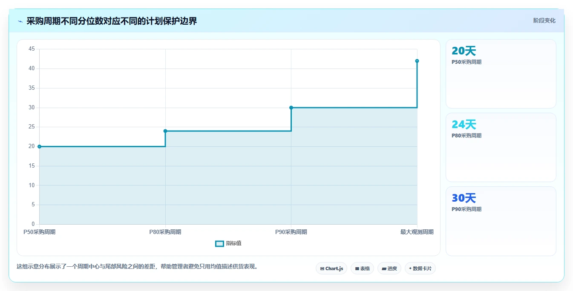
Task: Click the y-axis value 10
Action: click(x=32, y=185)
